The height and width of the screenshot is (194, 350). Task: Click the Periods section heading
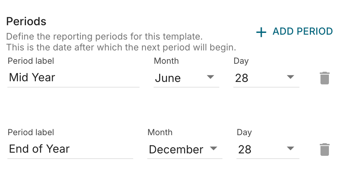coord(26,21)
